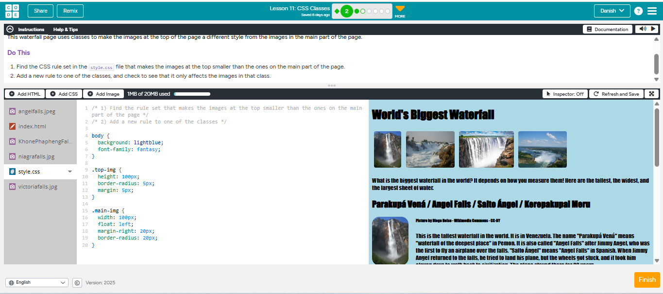Viewport: 663px width, 294px height.
Task: Click the Code.org logo
Action: (13, 11)
